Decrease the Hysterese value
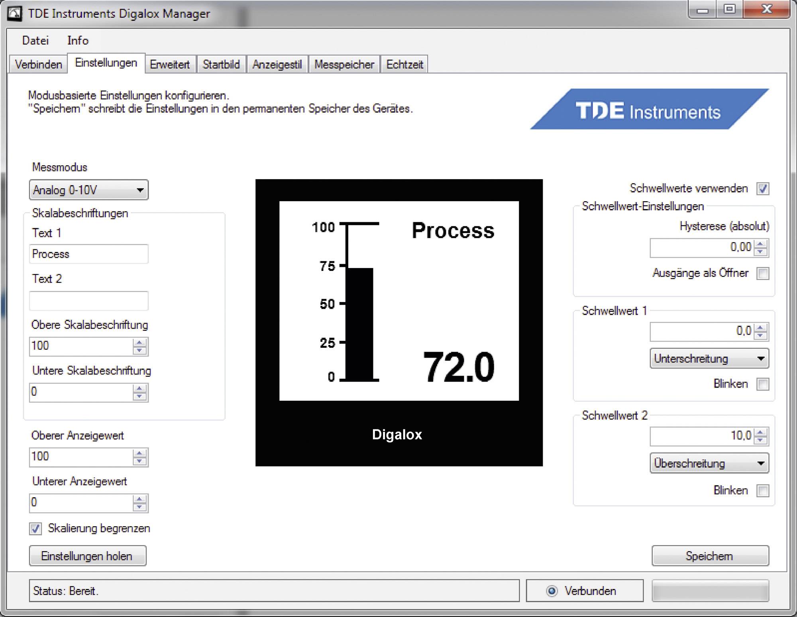This screenshot has height=617, width=797. (x=760, y=251)
